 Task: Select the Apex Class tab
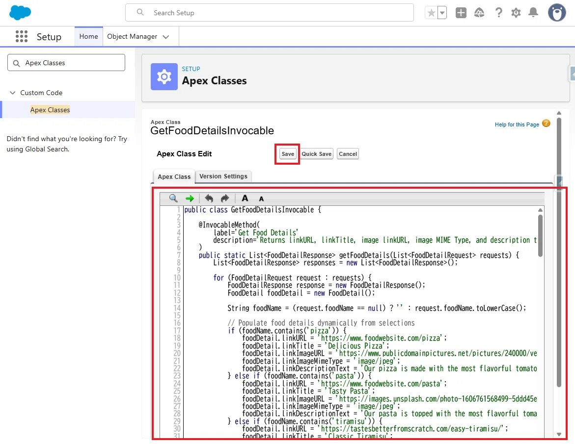174,176
